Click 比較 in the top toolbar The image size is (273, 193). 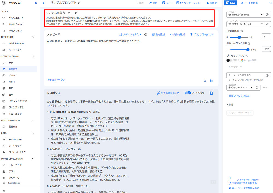tap(153, 3)
